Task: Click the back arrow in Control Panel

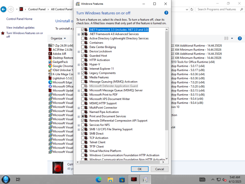Action: click(x=3, y=10)
